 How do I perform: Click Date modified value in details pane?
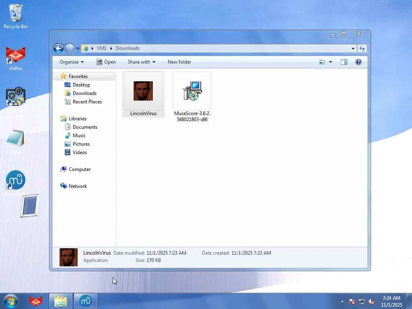click(166, 253)
